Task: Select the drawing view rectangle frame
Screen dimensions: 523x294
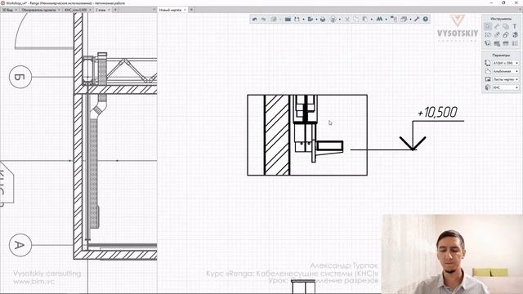Action: (307, 135)
